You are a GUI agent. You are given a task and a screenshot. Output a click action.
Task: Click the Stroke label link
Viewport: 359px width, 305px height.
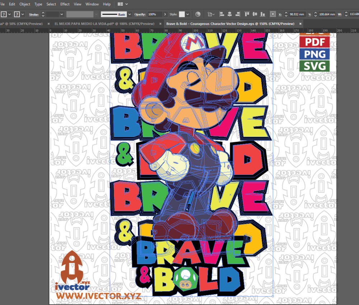(x=34, y=14)
